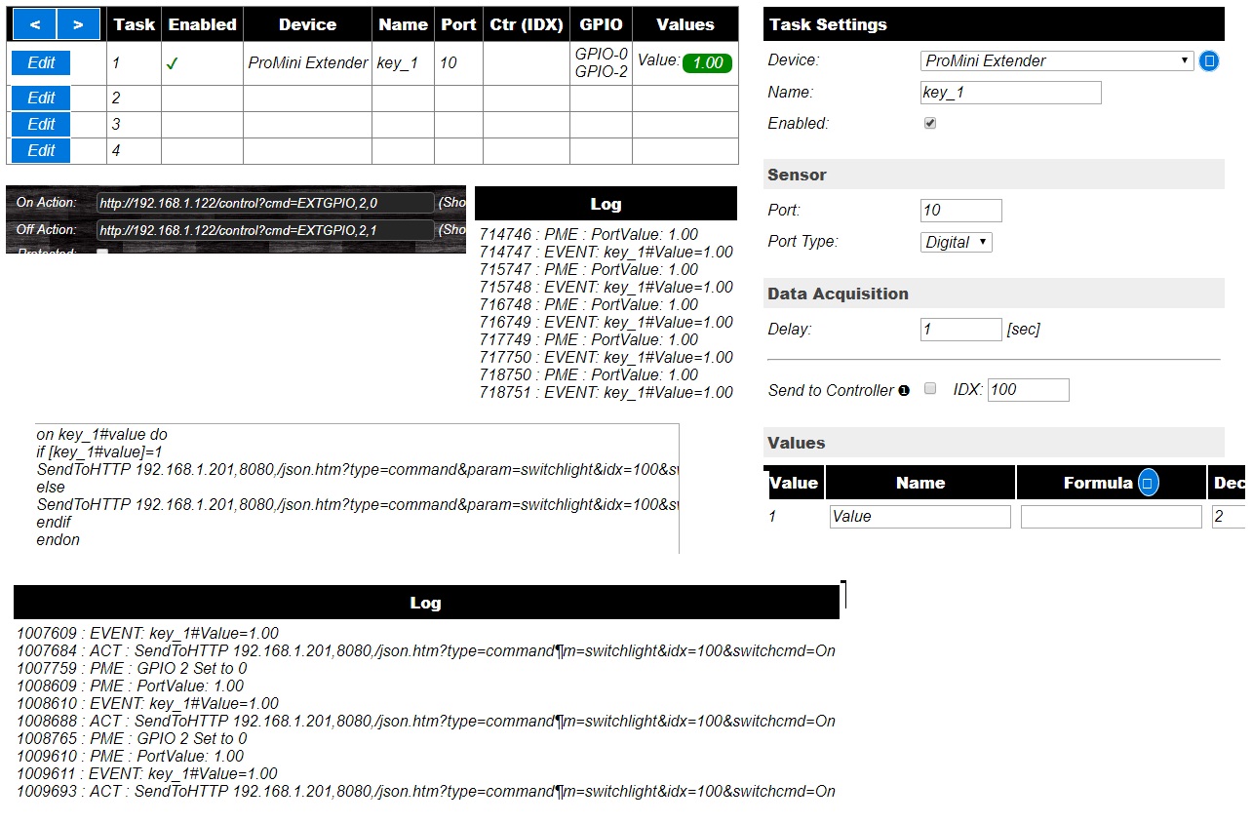1252x823 pixels.
Task: Click the Sensor section heading
Action: pos(797,175)
